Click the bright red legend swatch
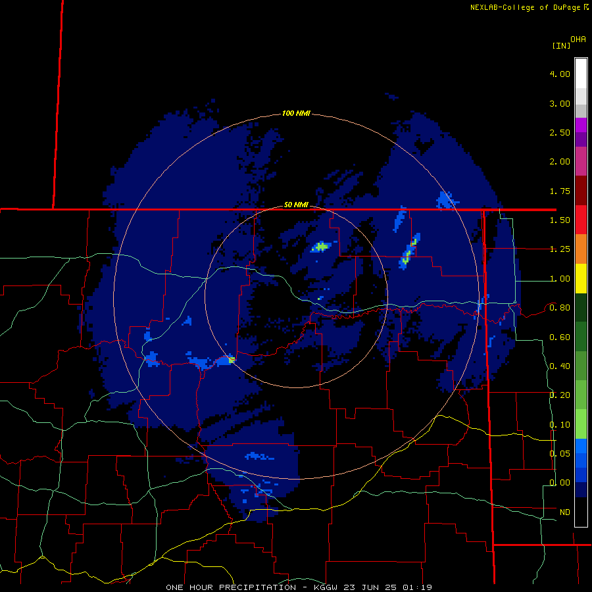This screenshot has width=592, height=592. 581,220
